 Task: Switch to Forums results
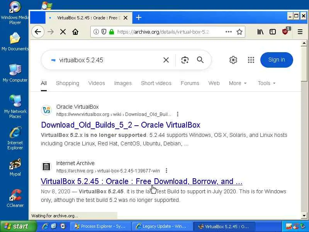[190, 83]
